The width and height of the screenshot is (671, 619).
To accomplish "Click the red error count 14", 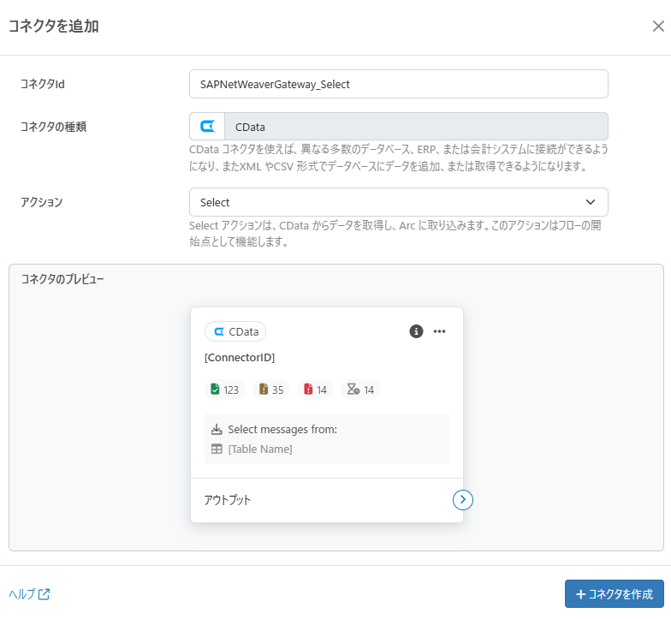I will point(315,390).
